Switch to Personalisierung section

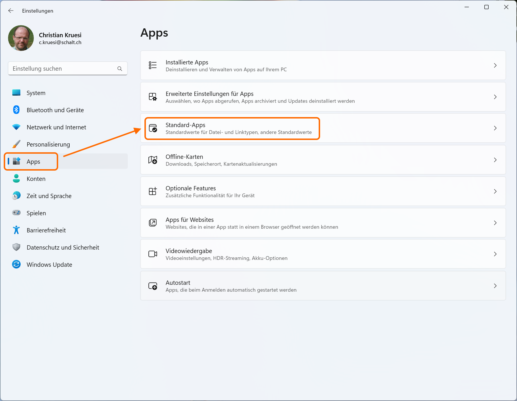[48, 145]
